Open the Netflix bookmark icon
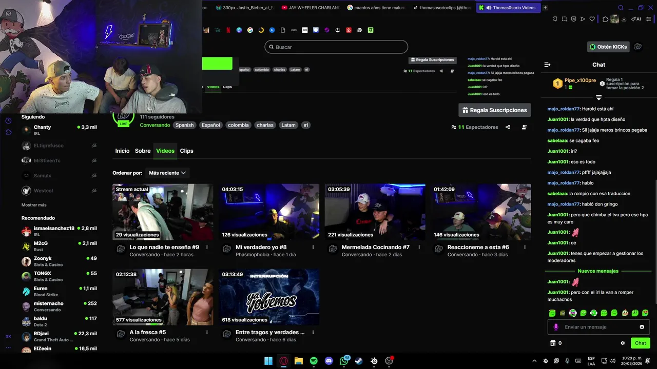 coord(228,30)
